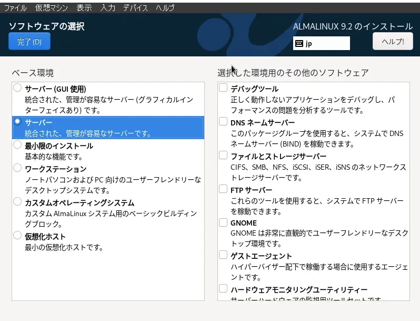Select the ワークステーション radio button

(18, 168)
